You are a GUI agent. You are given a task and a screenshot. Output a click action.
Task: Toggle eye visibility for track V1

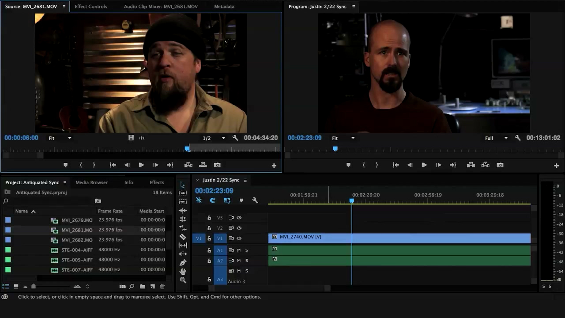point(239,238)
